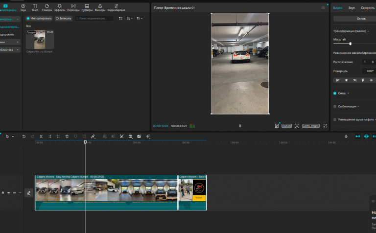The height and width of the screenshot is (233, 376).
Task: Click the magic wand enhance tool
Action: click(x=122, y=137)
